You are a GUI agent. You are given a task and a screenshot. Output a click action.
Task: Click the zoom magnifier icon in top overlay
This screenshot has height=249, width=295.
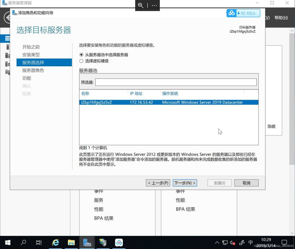pos(141,5)
